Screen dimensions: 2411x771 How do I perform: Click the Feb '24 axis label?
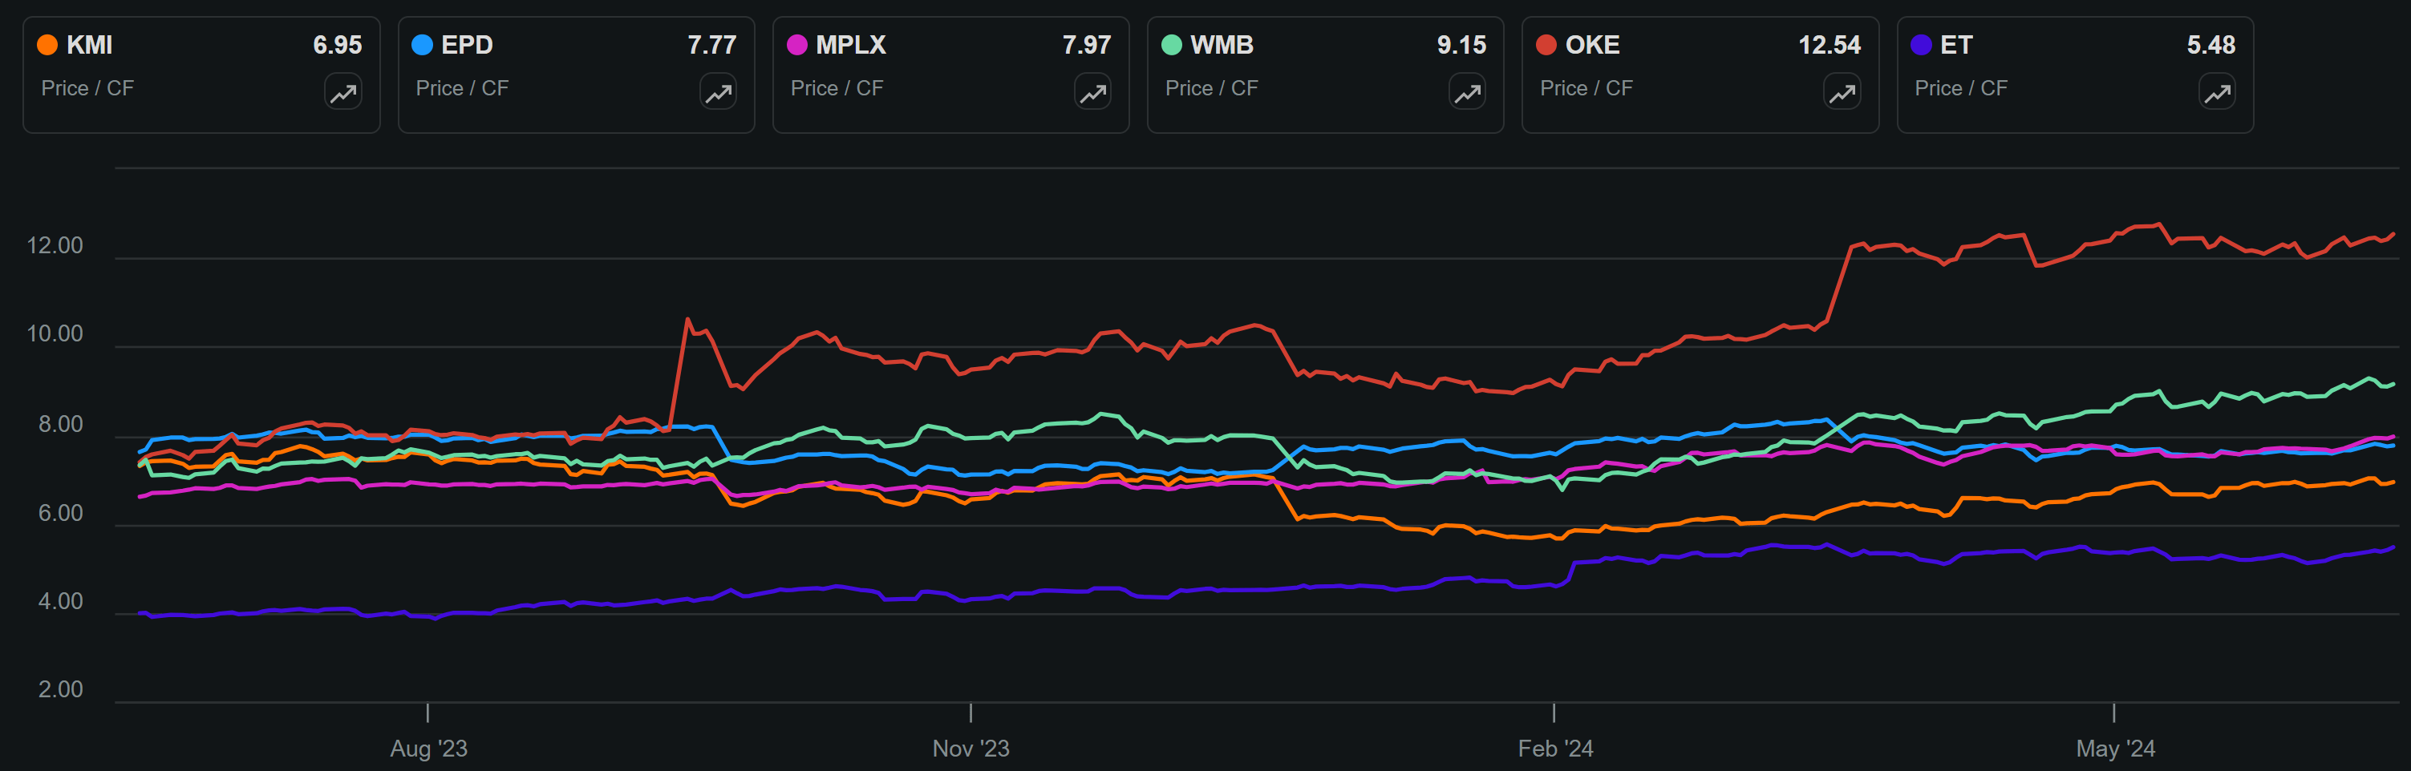[x=1557, y=749]
